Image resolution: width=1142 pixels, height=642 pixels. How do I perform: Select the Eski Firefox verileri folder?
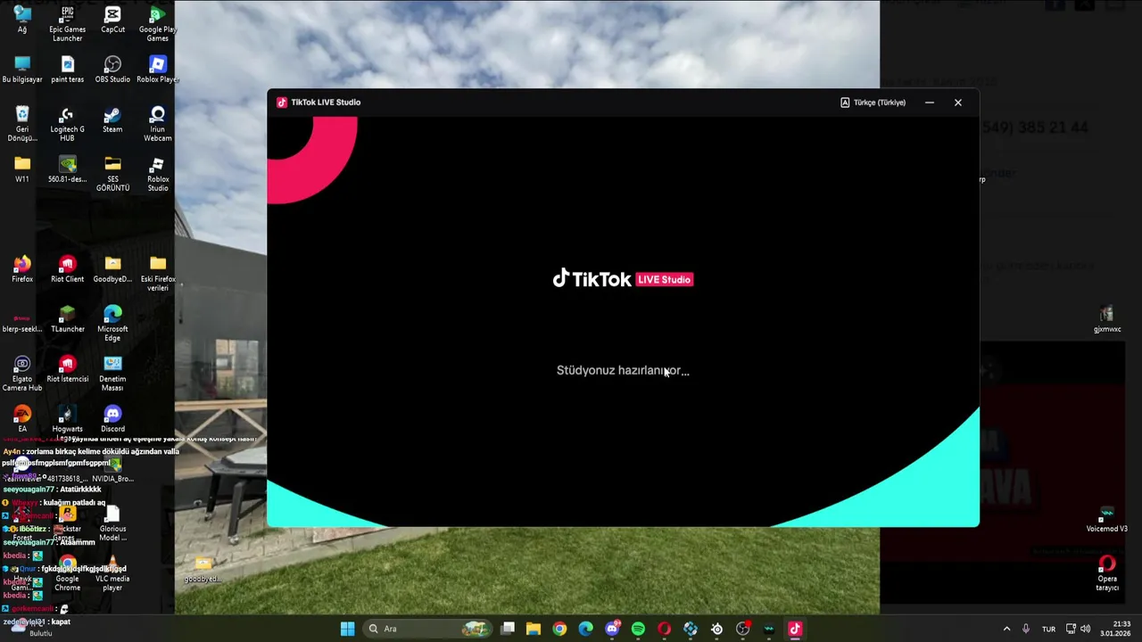tap(158, 274)
